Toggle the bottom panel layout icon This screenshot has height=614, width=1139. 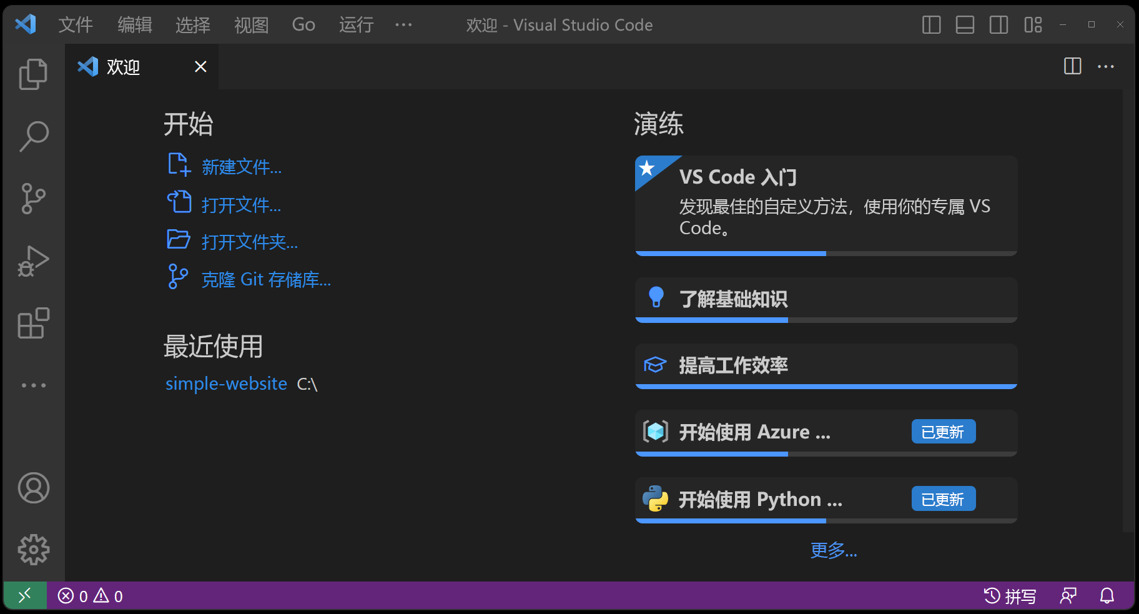pos(965,25)
